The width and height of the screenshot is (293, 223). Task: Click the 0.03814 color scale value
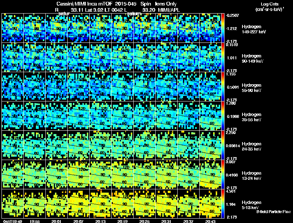pos(233,146)
